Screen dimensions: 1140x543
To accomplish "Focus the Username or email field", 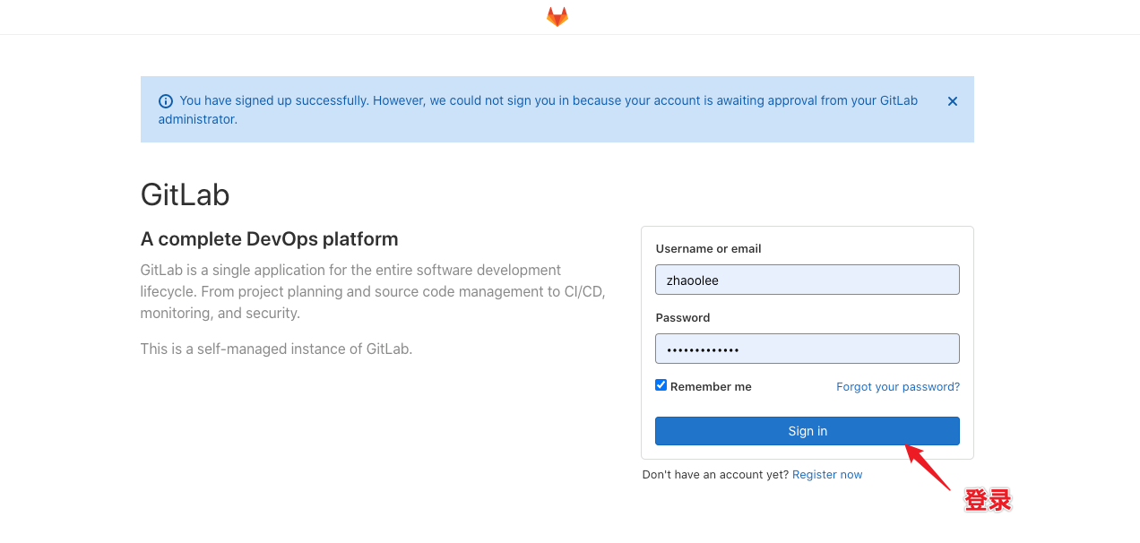I will click(807, 280).
